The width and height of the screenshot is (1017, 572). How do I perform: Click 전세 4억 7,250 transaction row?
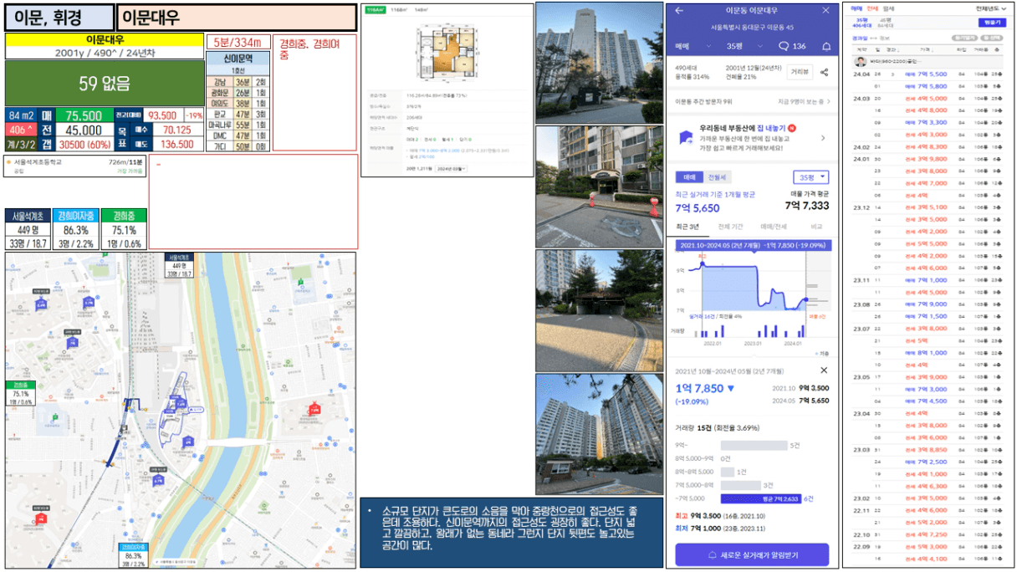(x=928, y=534)
